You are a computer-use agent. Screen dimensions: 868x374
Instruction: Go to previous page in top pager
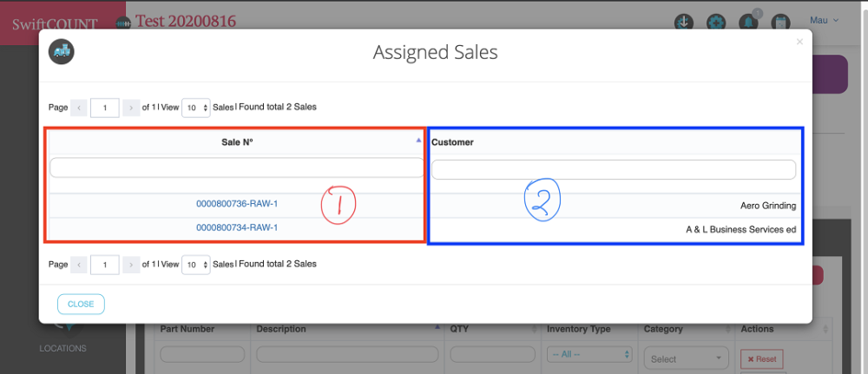coord(77,108)
